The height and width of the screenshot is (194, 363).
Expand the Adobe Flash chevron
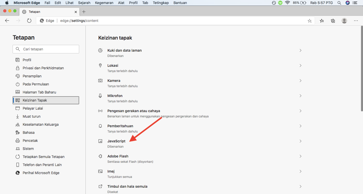[x=300, y=156]
